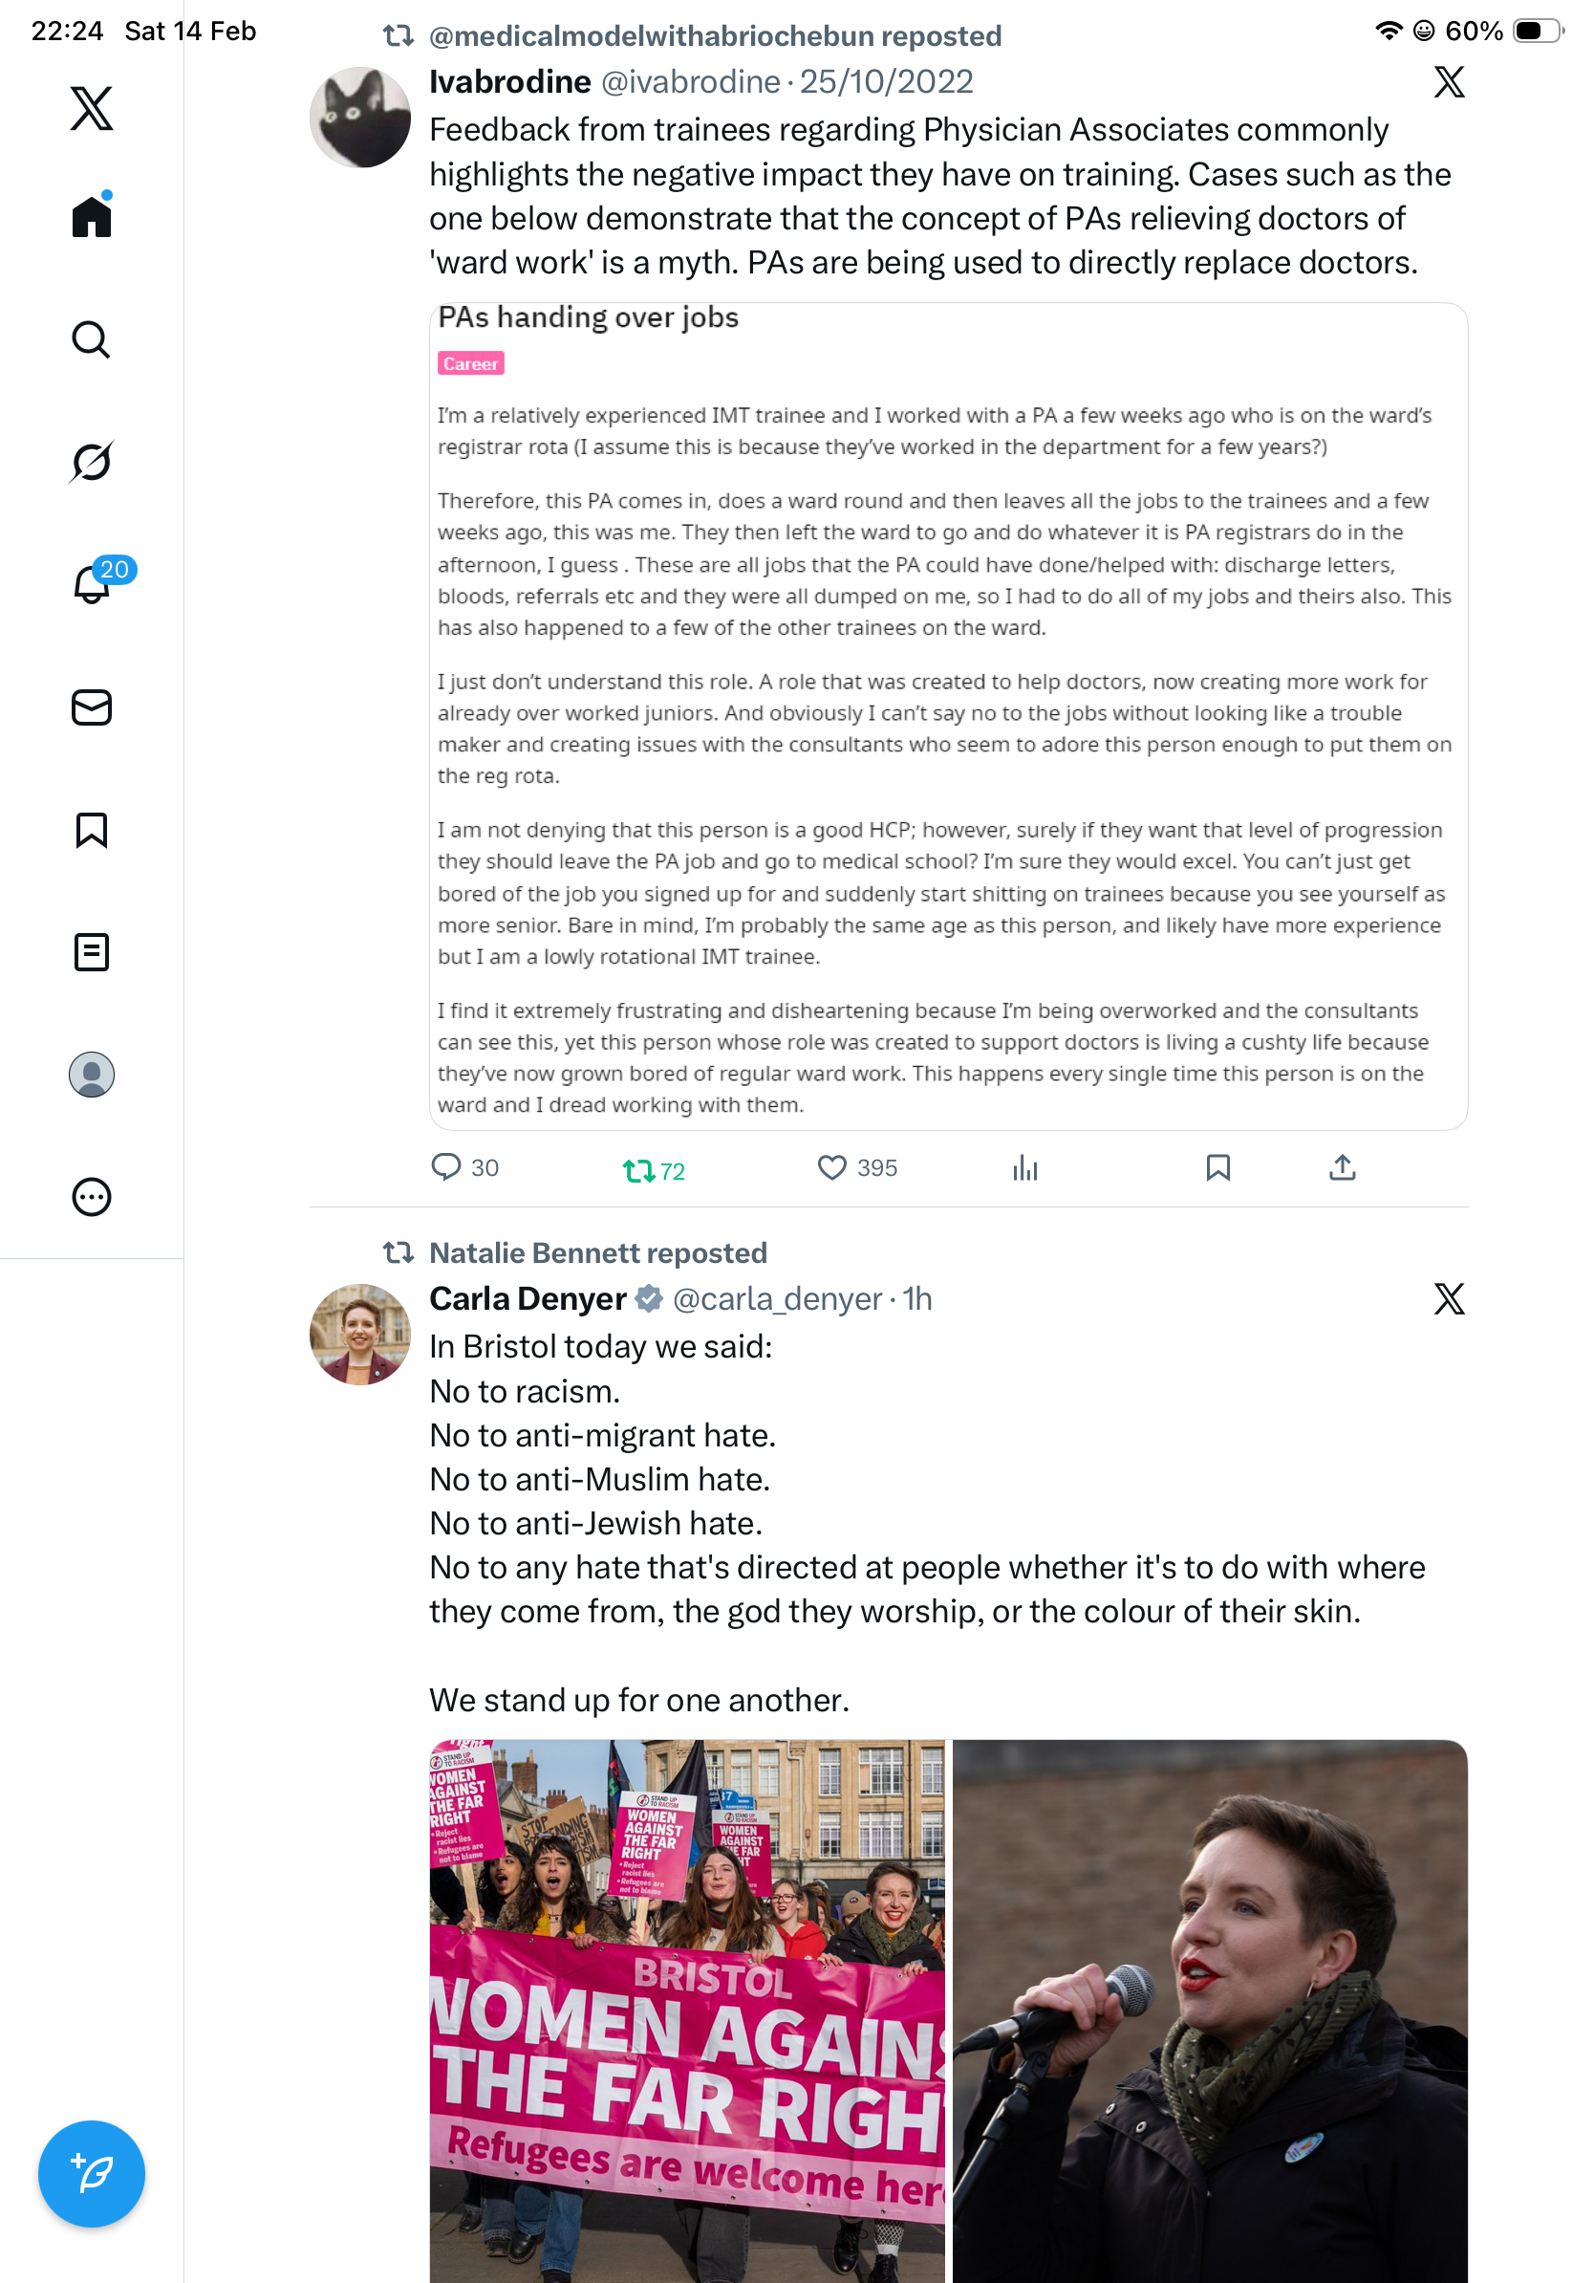This screenshot has height=2283, width=1594.
Task: Undo repost on Ivabrodine's post
Action: coord(653,1170)
